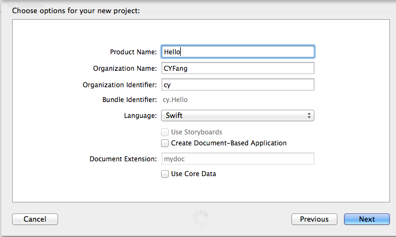Focus the Organization Name field containing CYFang
The width and height of the screenshot is (396, 237).
point(237,68)
